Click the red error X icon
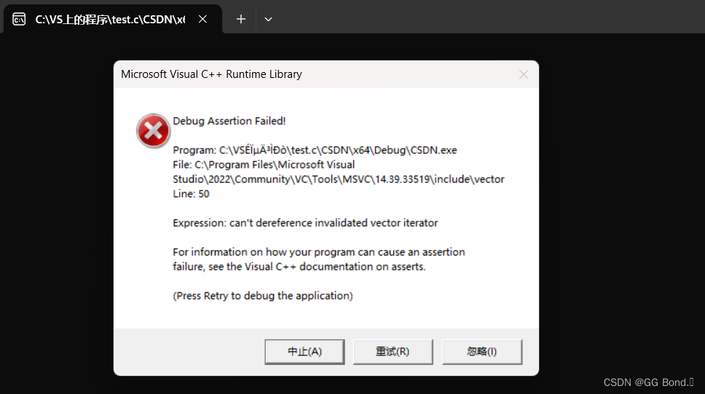Image resolution: width=705 pixels, height=394 pixels. coord(154,131)
